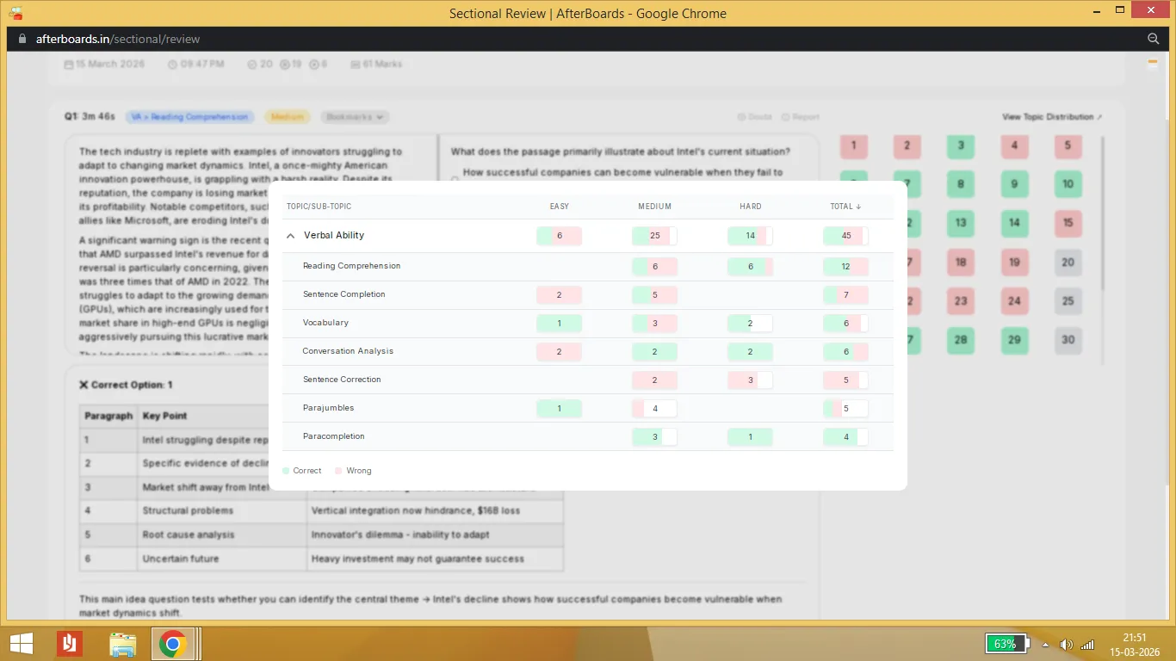This screenshot has width=1176, height=661.
Task: Click the Report option for this question
Action: click(801, 117)
